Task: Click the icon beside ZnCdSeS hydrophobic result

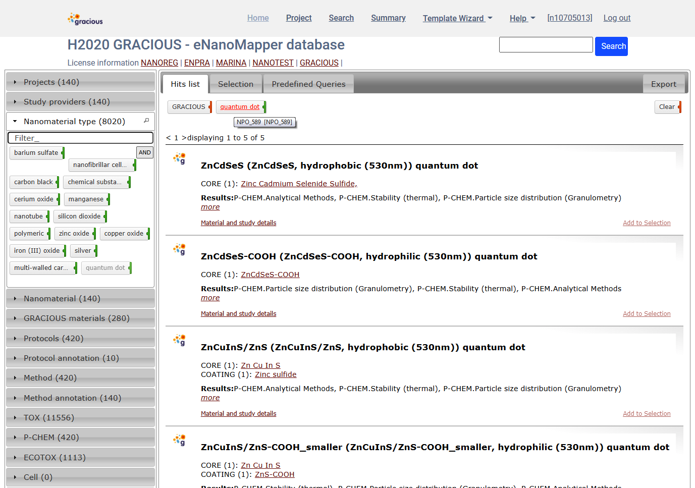Action: pyautogui.click(x=179, y=158)
